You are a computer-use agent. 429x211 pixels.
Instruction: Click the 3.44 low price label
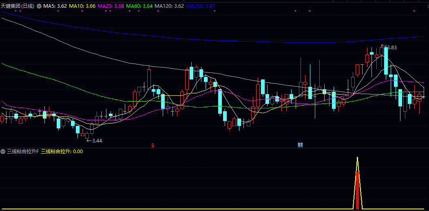(96, 141)
